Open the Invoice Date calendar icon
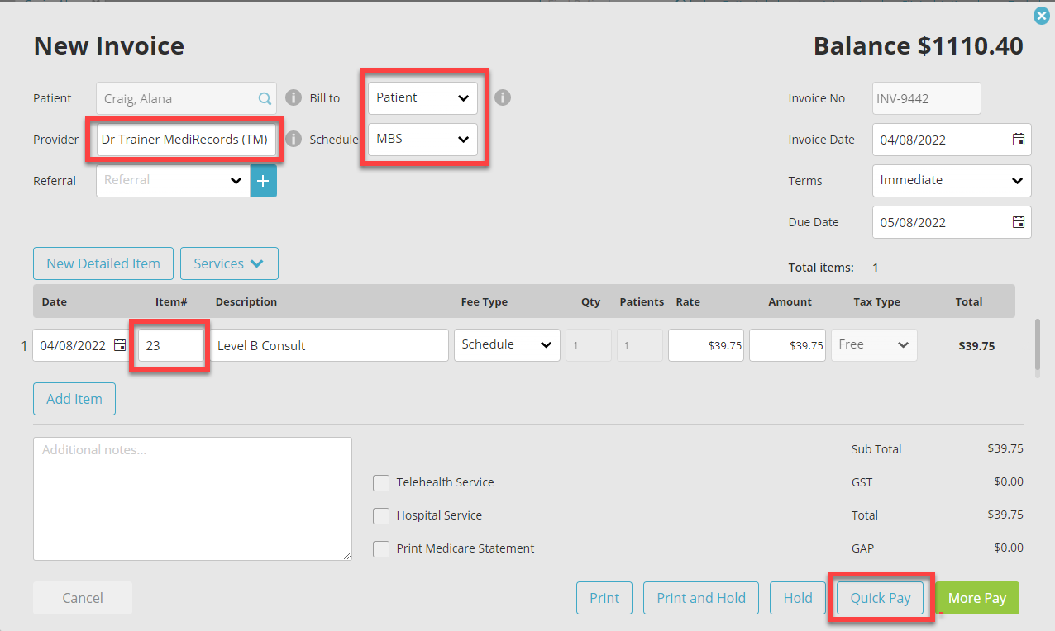Viewport: 1055px width, 631px height. [x=1019, y=140]
